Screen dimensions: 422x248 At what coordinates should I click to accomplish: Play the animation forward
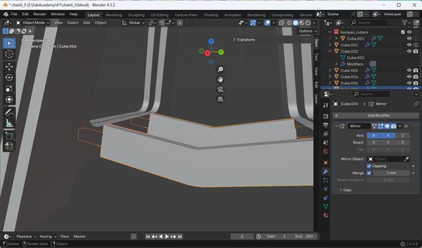pos(167,236)
